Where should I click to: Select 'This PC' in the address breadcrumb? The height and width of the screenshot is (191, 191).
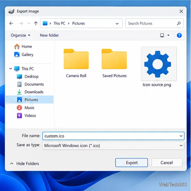point(59,23)
